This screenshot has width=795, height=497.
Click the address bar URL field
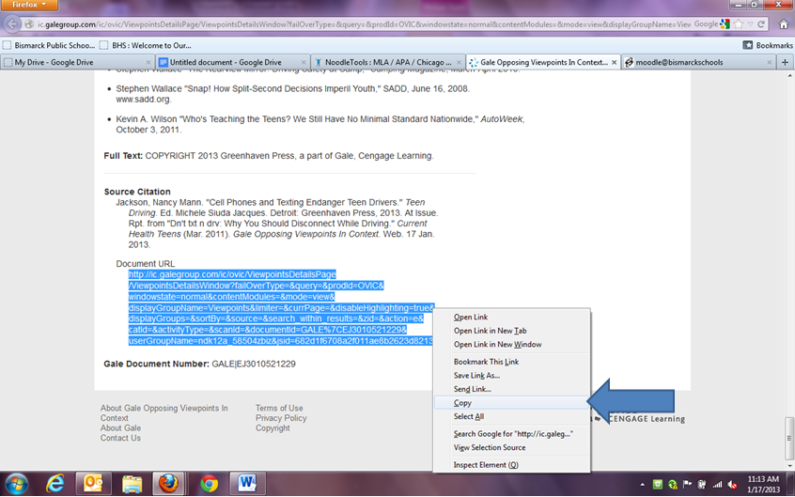click(x=363, y=23)
